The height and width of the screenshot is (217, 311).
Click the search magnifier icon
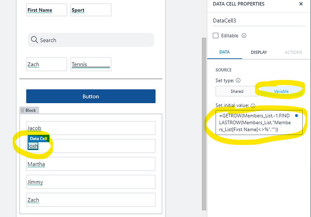click(x=34, y=40)
